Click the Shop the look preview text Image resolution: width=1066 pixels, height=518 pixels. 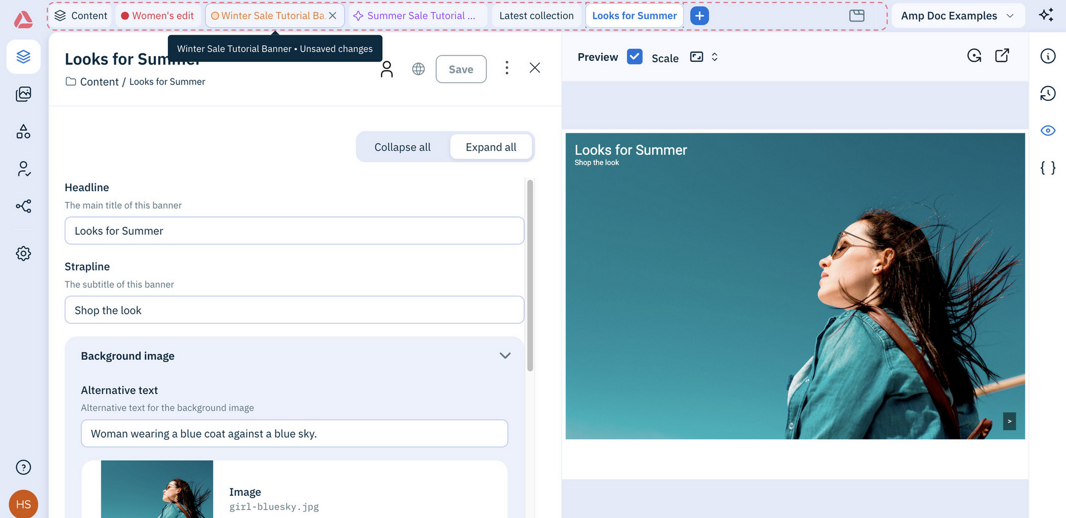coord(597,163)
